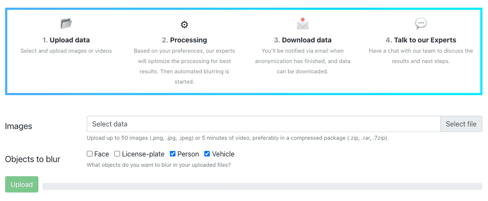488x201 pixels.
Task: Click the License-plate label text
Action: pyautogui.click(x=143, y=154)
